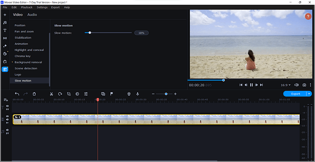This screenshot has width=315, height=162.
Task: Open the 16:9 aspect ratio dropdown
Action: 285,85
